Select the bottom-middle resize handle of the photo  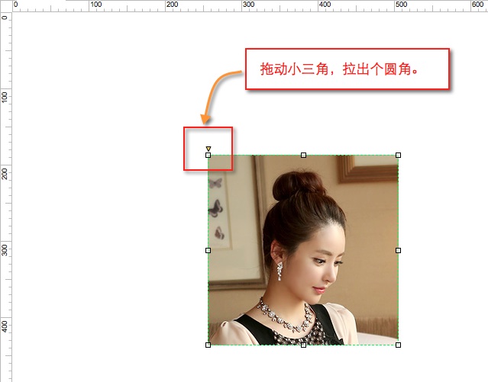[x=303, y=345]
